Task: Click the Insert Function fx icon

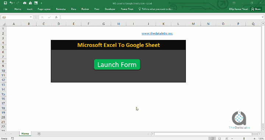Action: pos(56,17)
